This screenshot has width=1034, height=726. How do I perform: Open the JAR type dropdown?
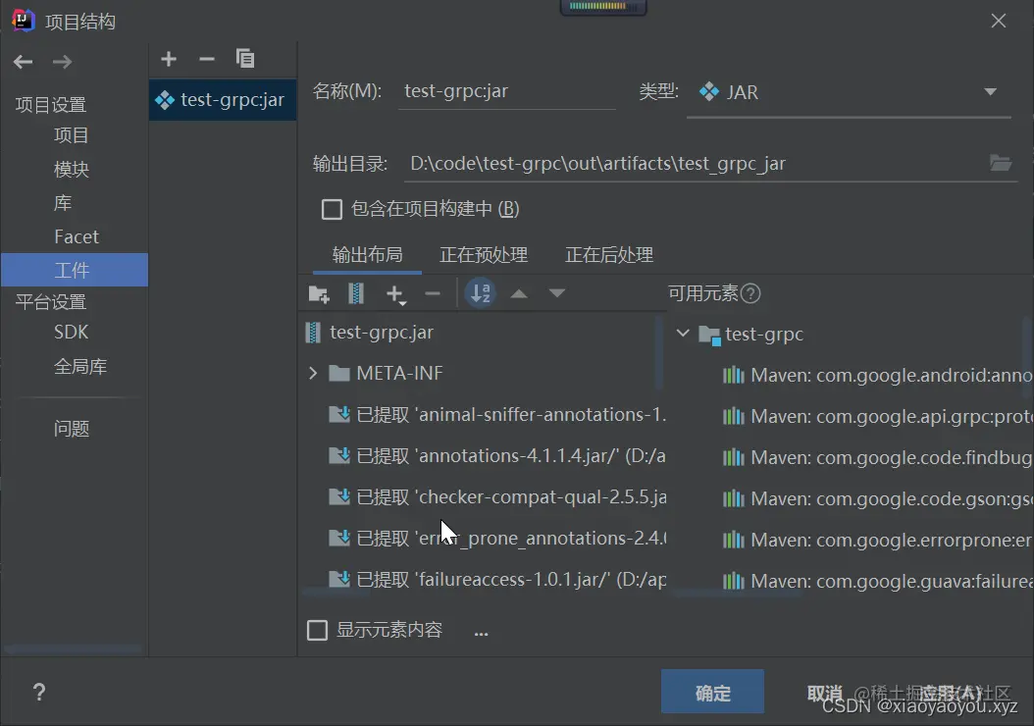pyautogui.click(x=992, y=91)
